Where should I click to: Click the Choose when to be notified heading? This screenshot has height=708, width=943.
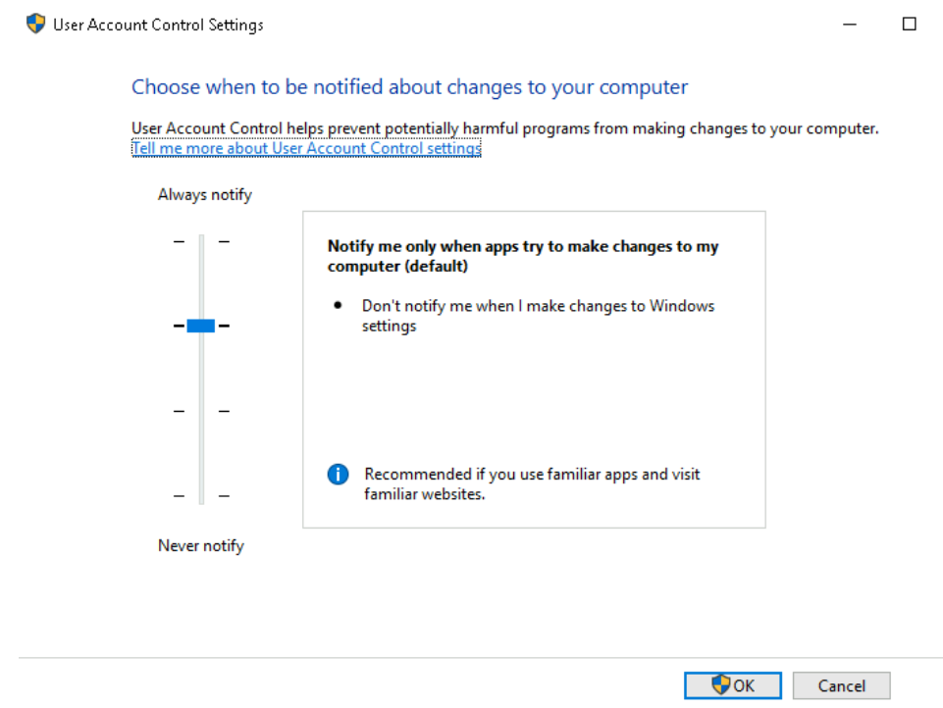point(409,87)
